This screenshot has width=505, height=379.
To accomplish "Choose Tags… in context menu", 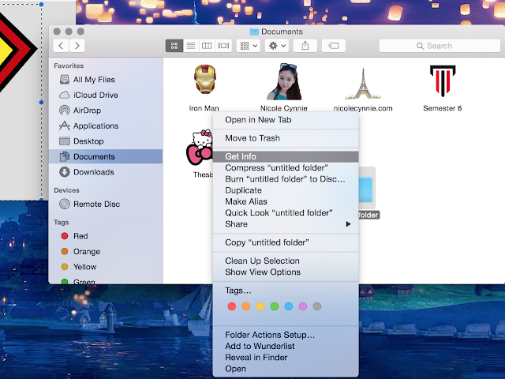I will 286,291.
